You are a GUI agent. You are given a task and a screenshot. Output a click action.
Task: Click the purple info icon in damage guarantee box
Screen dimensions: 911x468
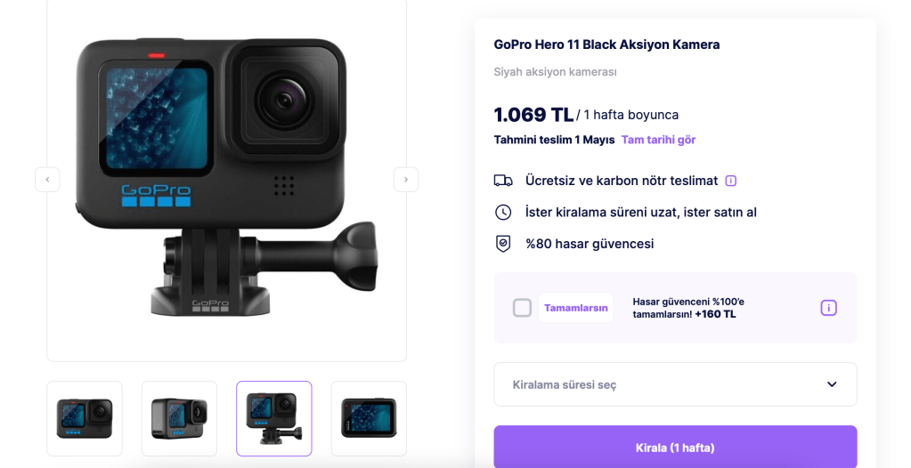pyautogui.click(x=828, y=308)
